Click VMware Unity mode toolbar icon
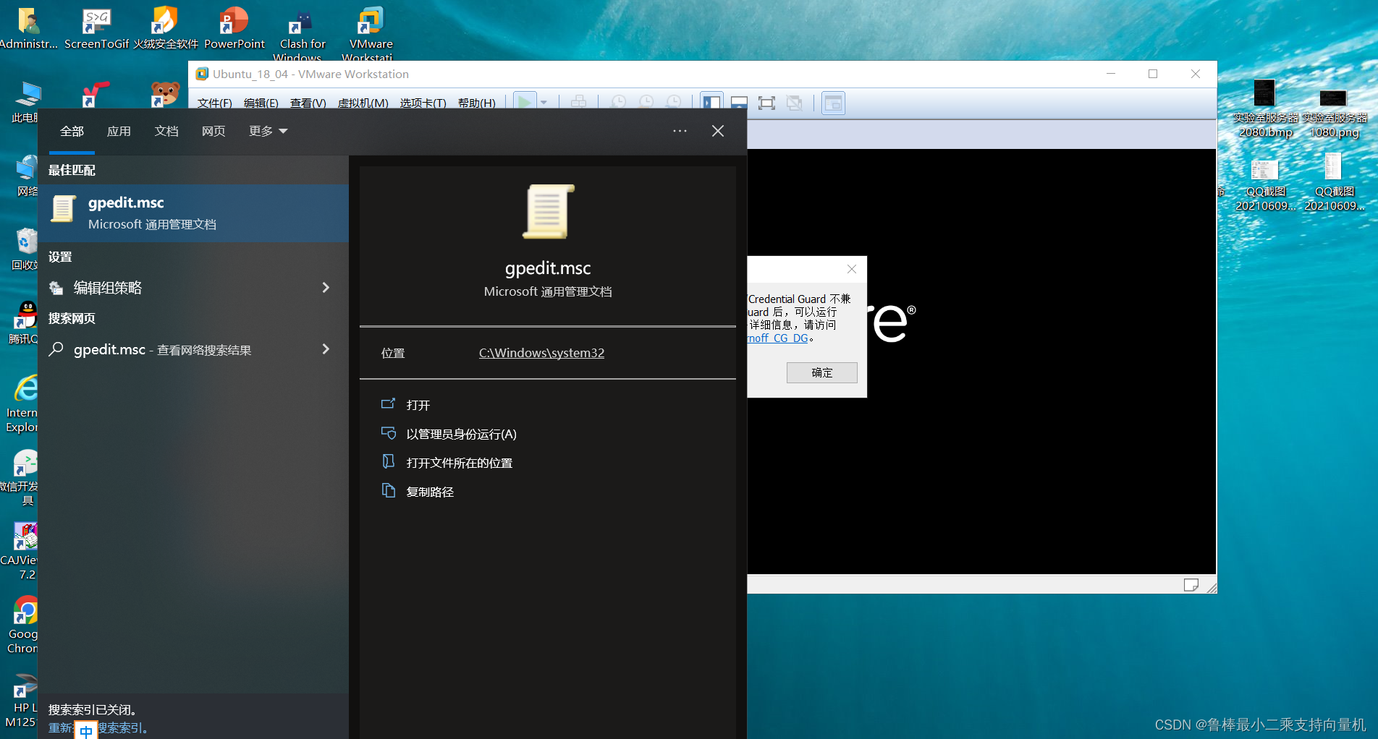The image size is (1378, 739). coord(794,103)
